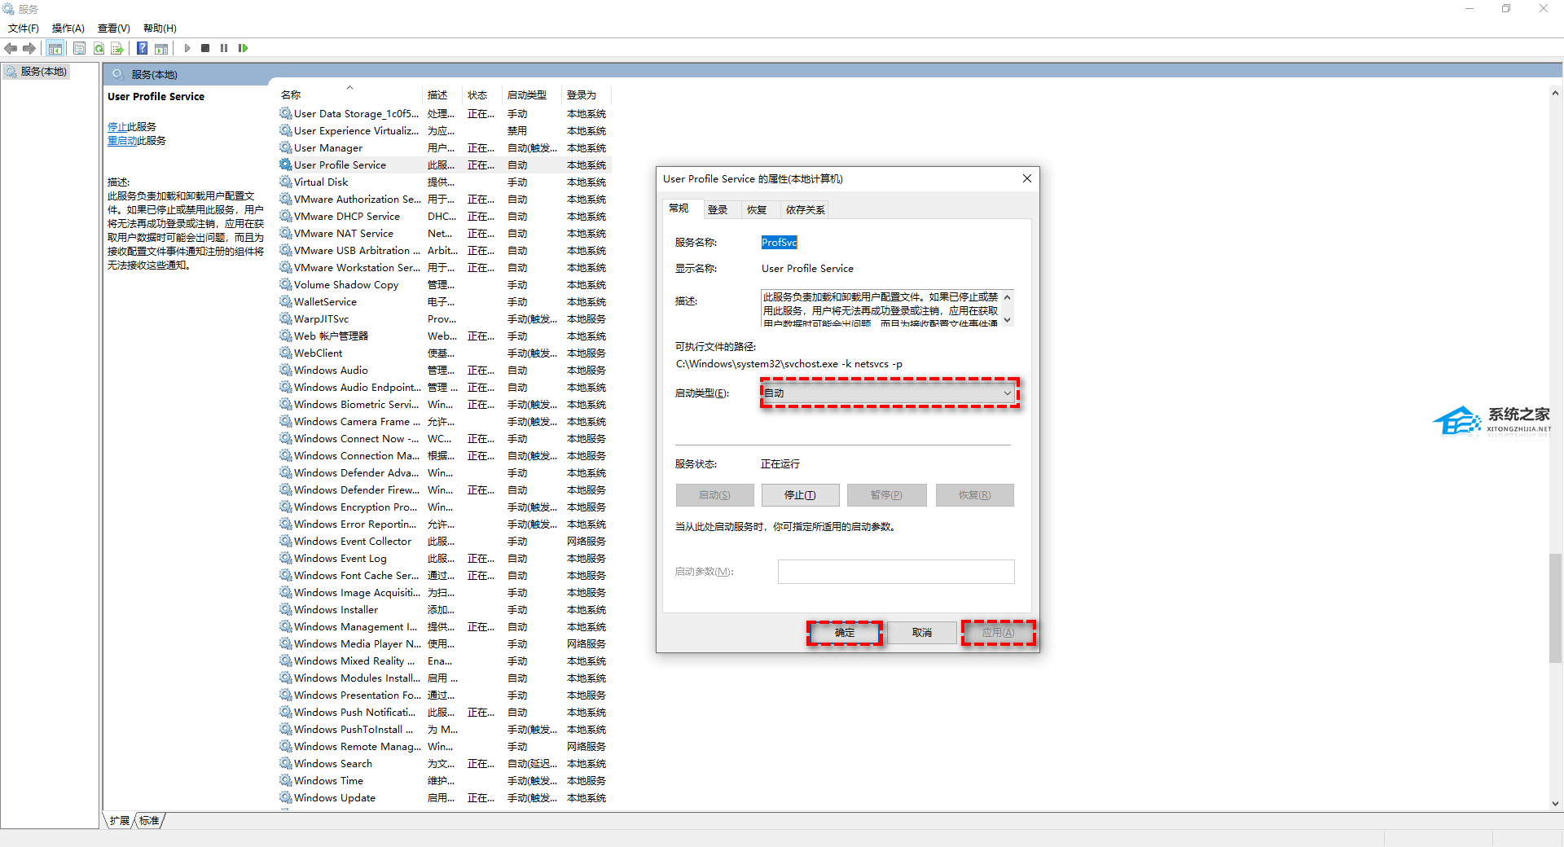Open the 操作(A) menu
1564x847 pixels.
(x=68, y=29)
